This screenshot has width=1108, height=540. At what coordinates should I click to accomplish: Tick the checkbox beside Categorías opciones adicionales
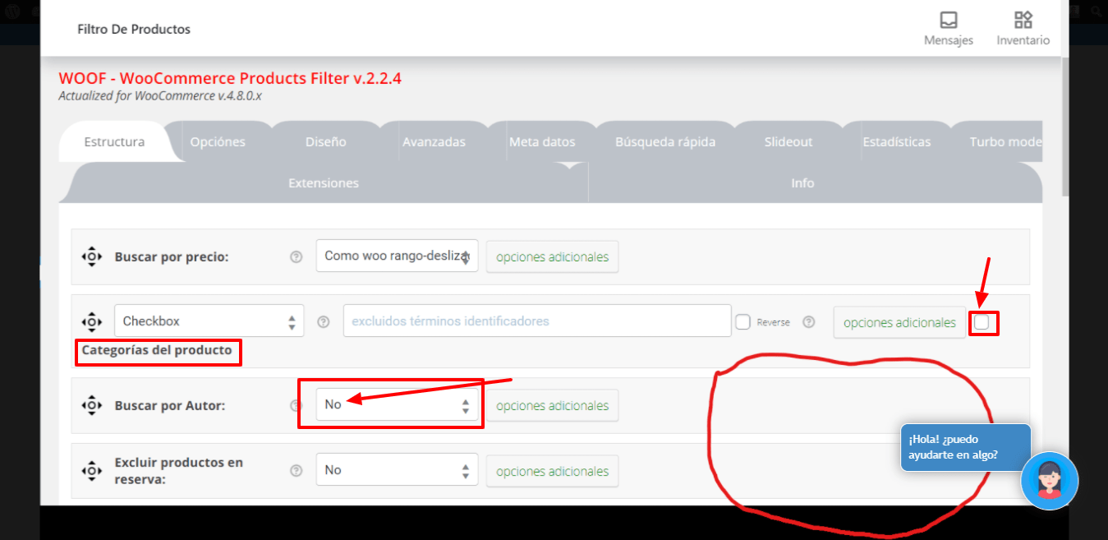(x=982, y=323)
